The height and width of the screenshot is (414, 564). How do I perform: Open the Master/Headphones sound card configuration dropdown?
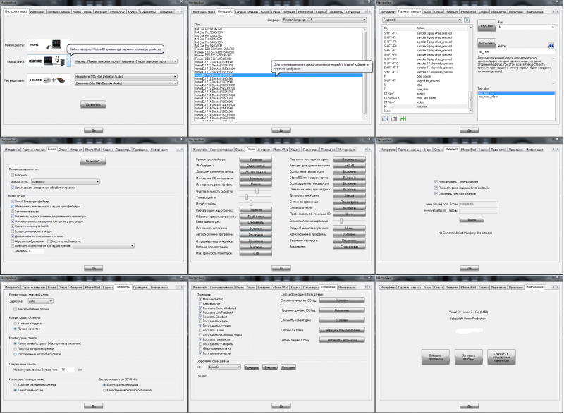(x=126, y=61)
